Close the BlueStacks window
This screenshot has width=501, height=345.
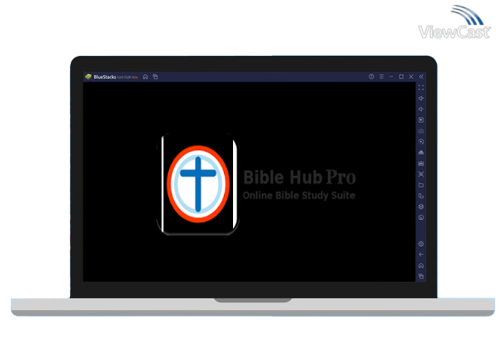[x=411, y=77]
